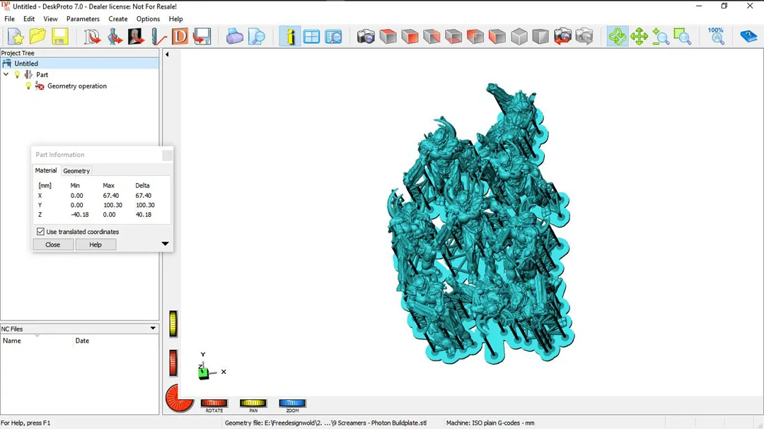Open the zoomed detail window icon
The width and height of the screenshot is (764, 429).
coord(333,37)
